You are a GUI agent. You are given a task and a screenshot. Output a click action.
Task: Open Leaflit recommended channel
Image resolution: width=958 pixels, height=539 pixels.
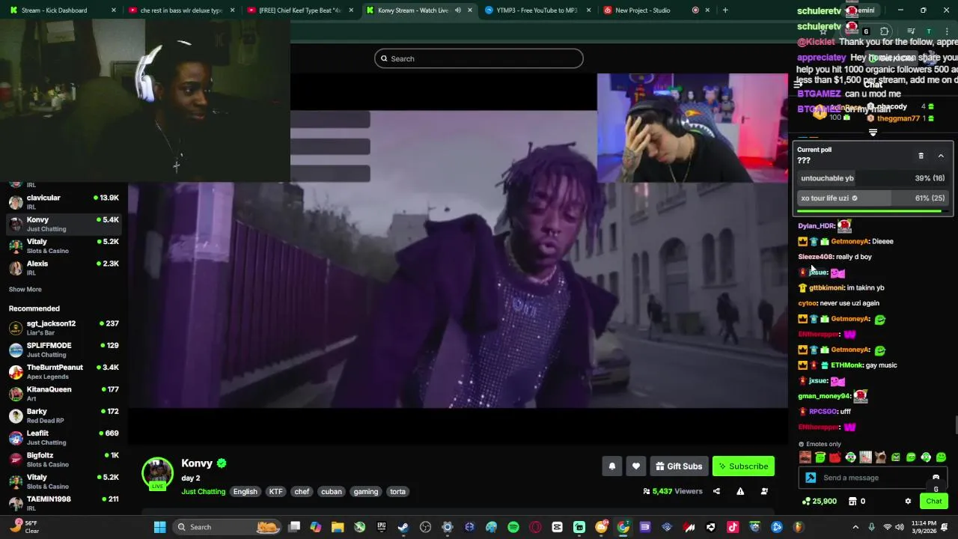pos(64,437)
